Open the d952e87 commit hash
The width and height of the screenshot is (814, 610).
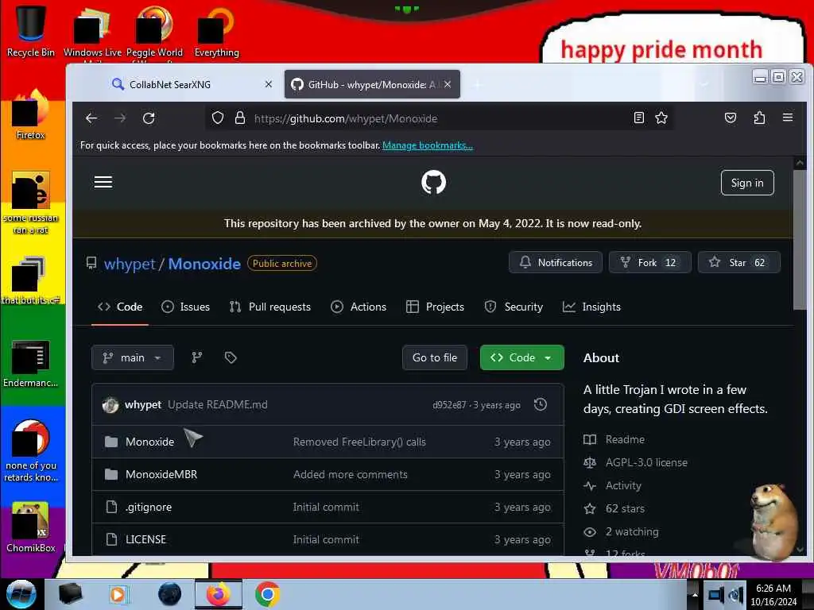tap(449, 405)
